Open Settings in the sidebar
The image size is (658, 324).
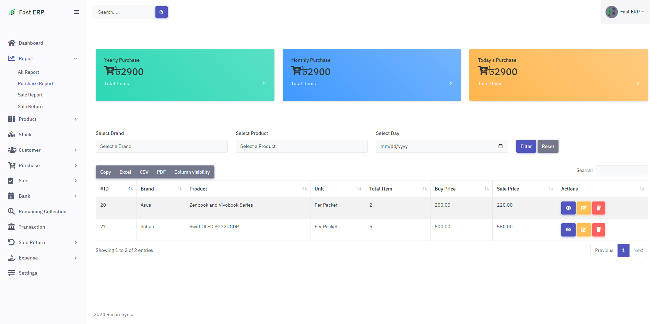coord(28,273)
